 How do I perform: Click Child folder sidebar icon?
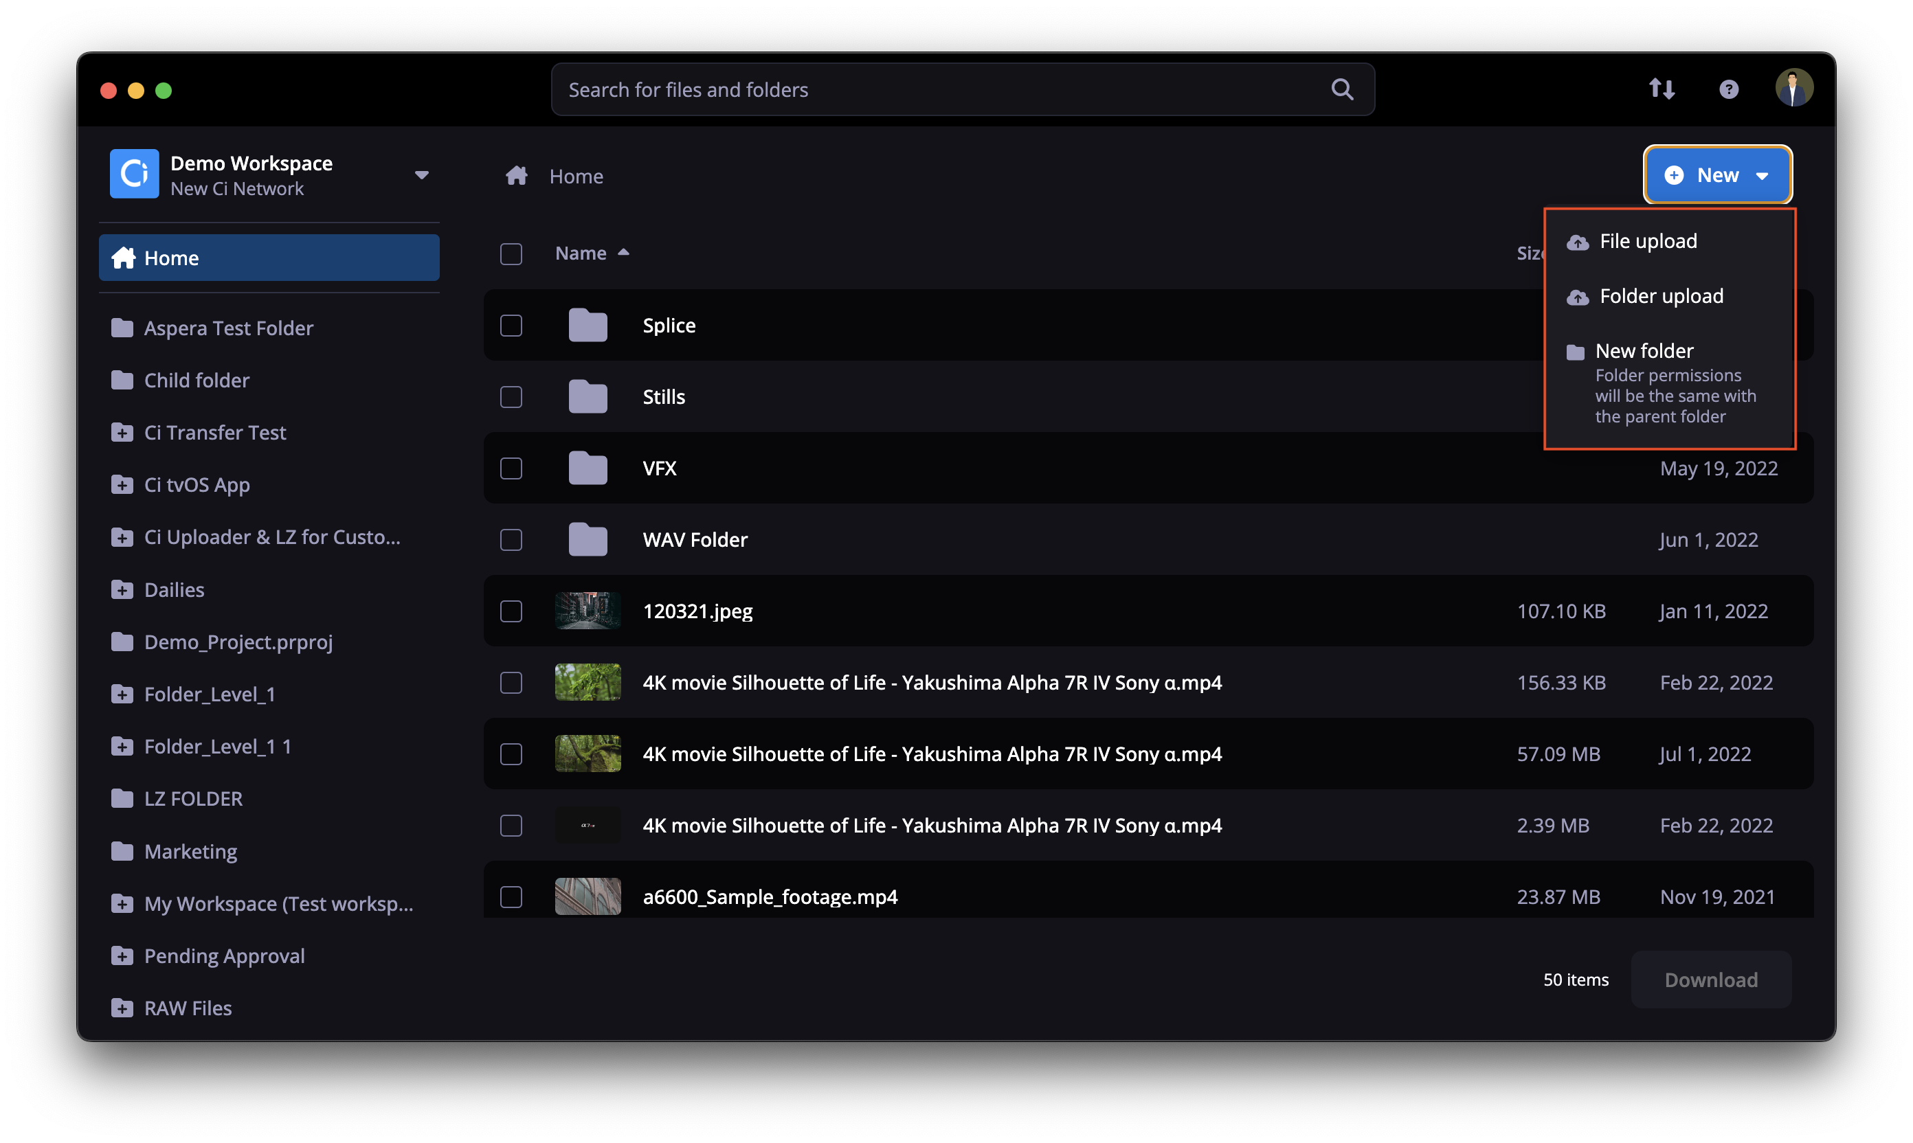coord(122,381)
